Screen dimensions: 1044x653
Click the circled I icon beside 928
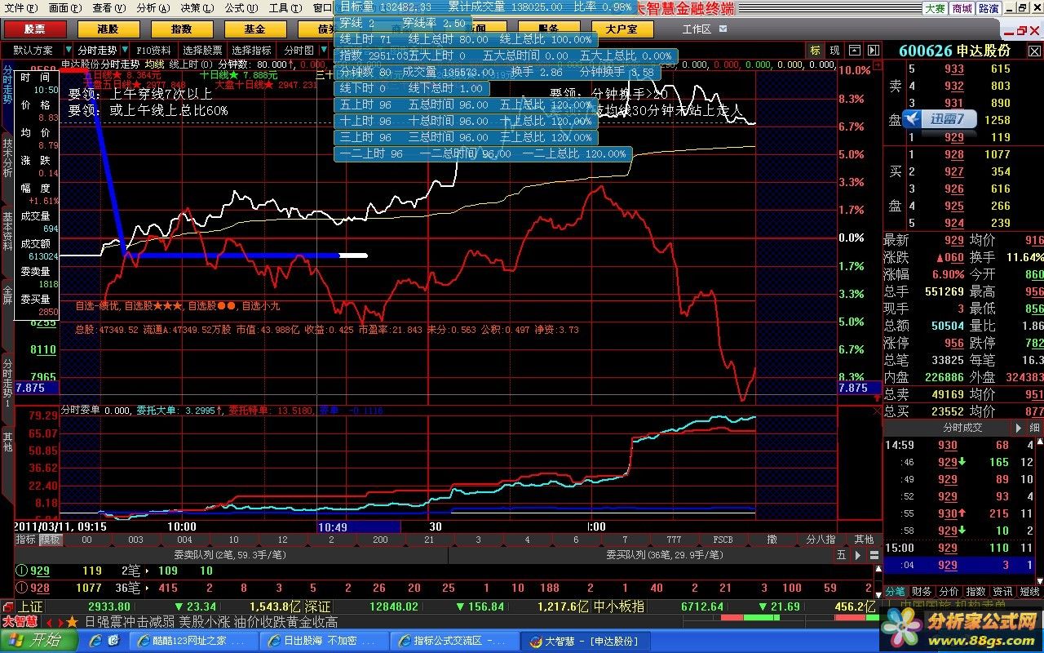click(21, 588)
